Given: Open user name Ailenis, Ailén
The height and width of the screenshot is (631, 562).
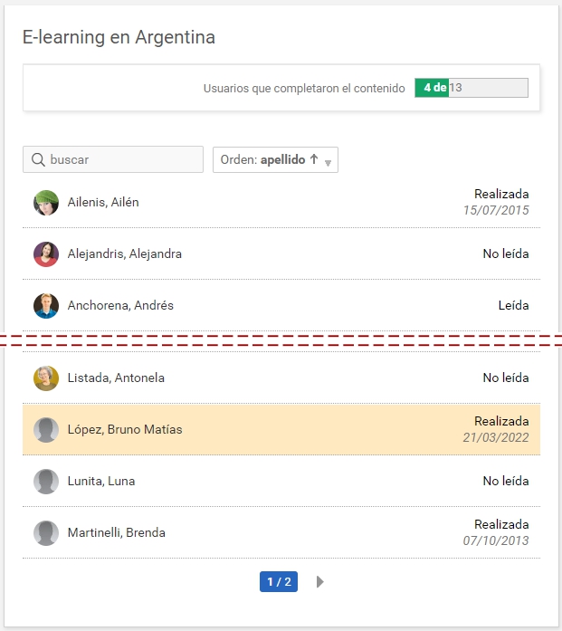Looking at the screenshot, I should click(103, 203).
